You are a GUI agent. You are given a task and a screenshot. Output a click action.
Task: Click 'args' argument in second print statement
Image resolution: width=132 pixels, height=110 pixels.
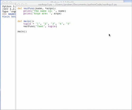[x=57, y=13]
